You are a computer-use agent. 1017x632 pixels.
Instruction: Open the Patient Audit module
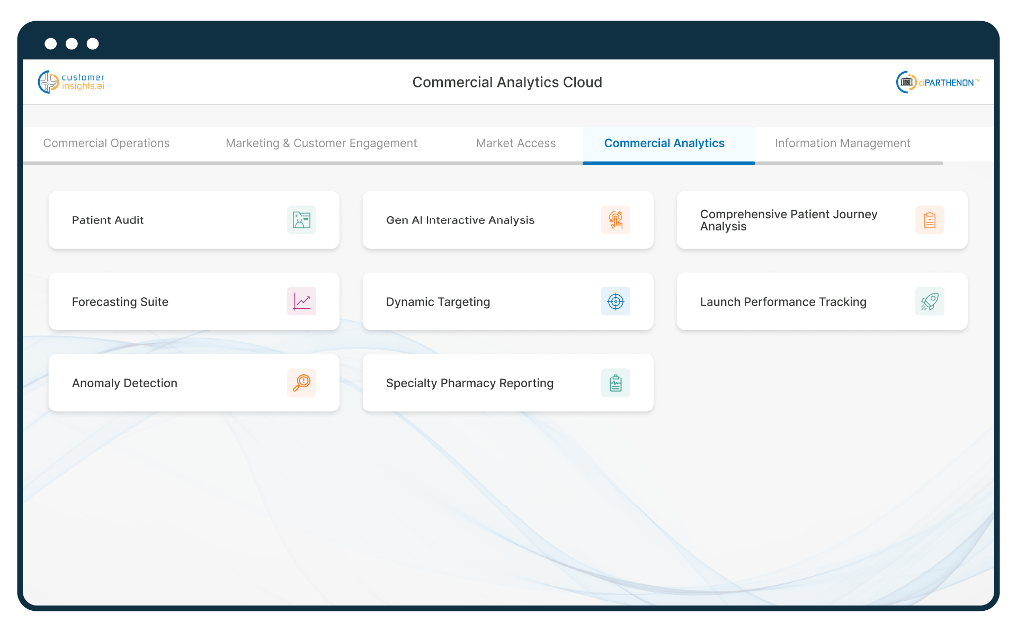click(x=159, y=220)
